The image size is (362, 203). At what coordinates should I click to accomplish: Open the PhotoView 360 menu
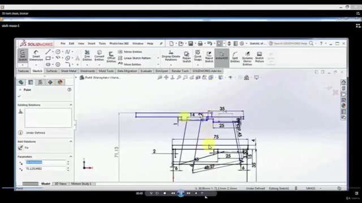(x=119, y=43)
